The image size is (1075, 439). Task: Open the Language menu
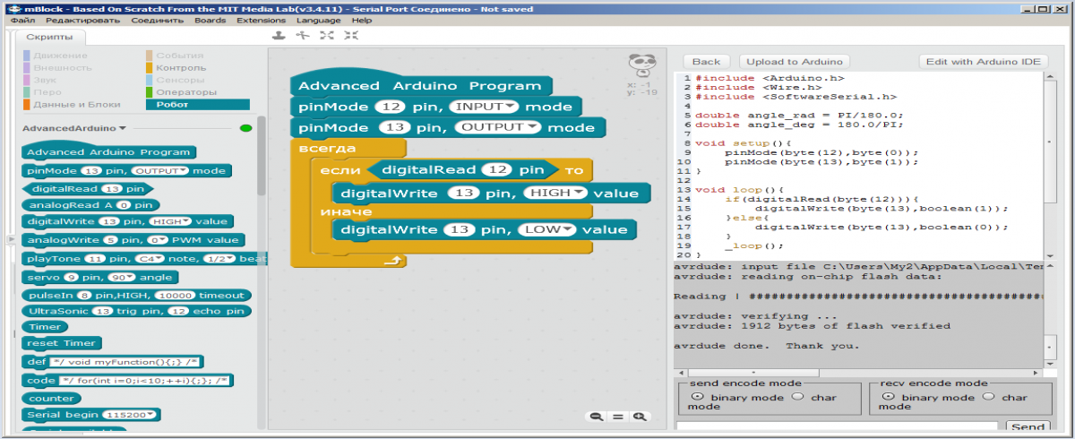[x=319, y=20]
